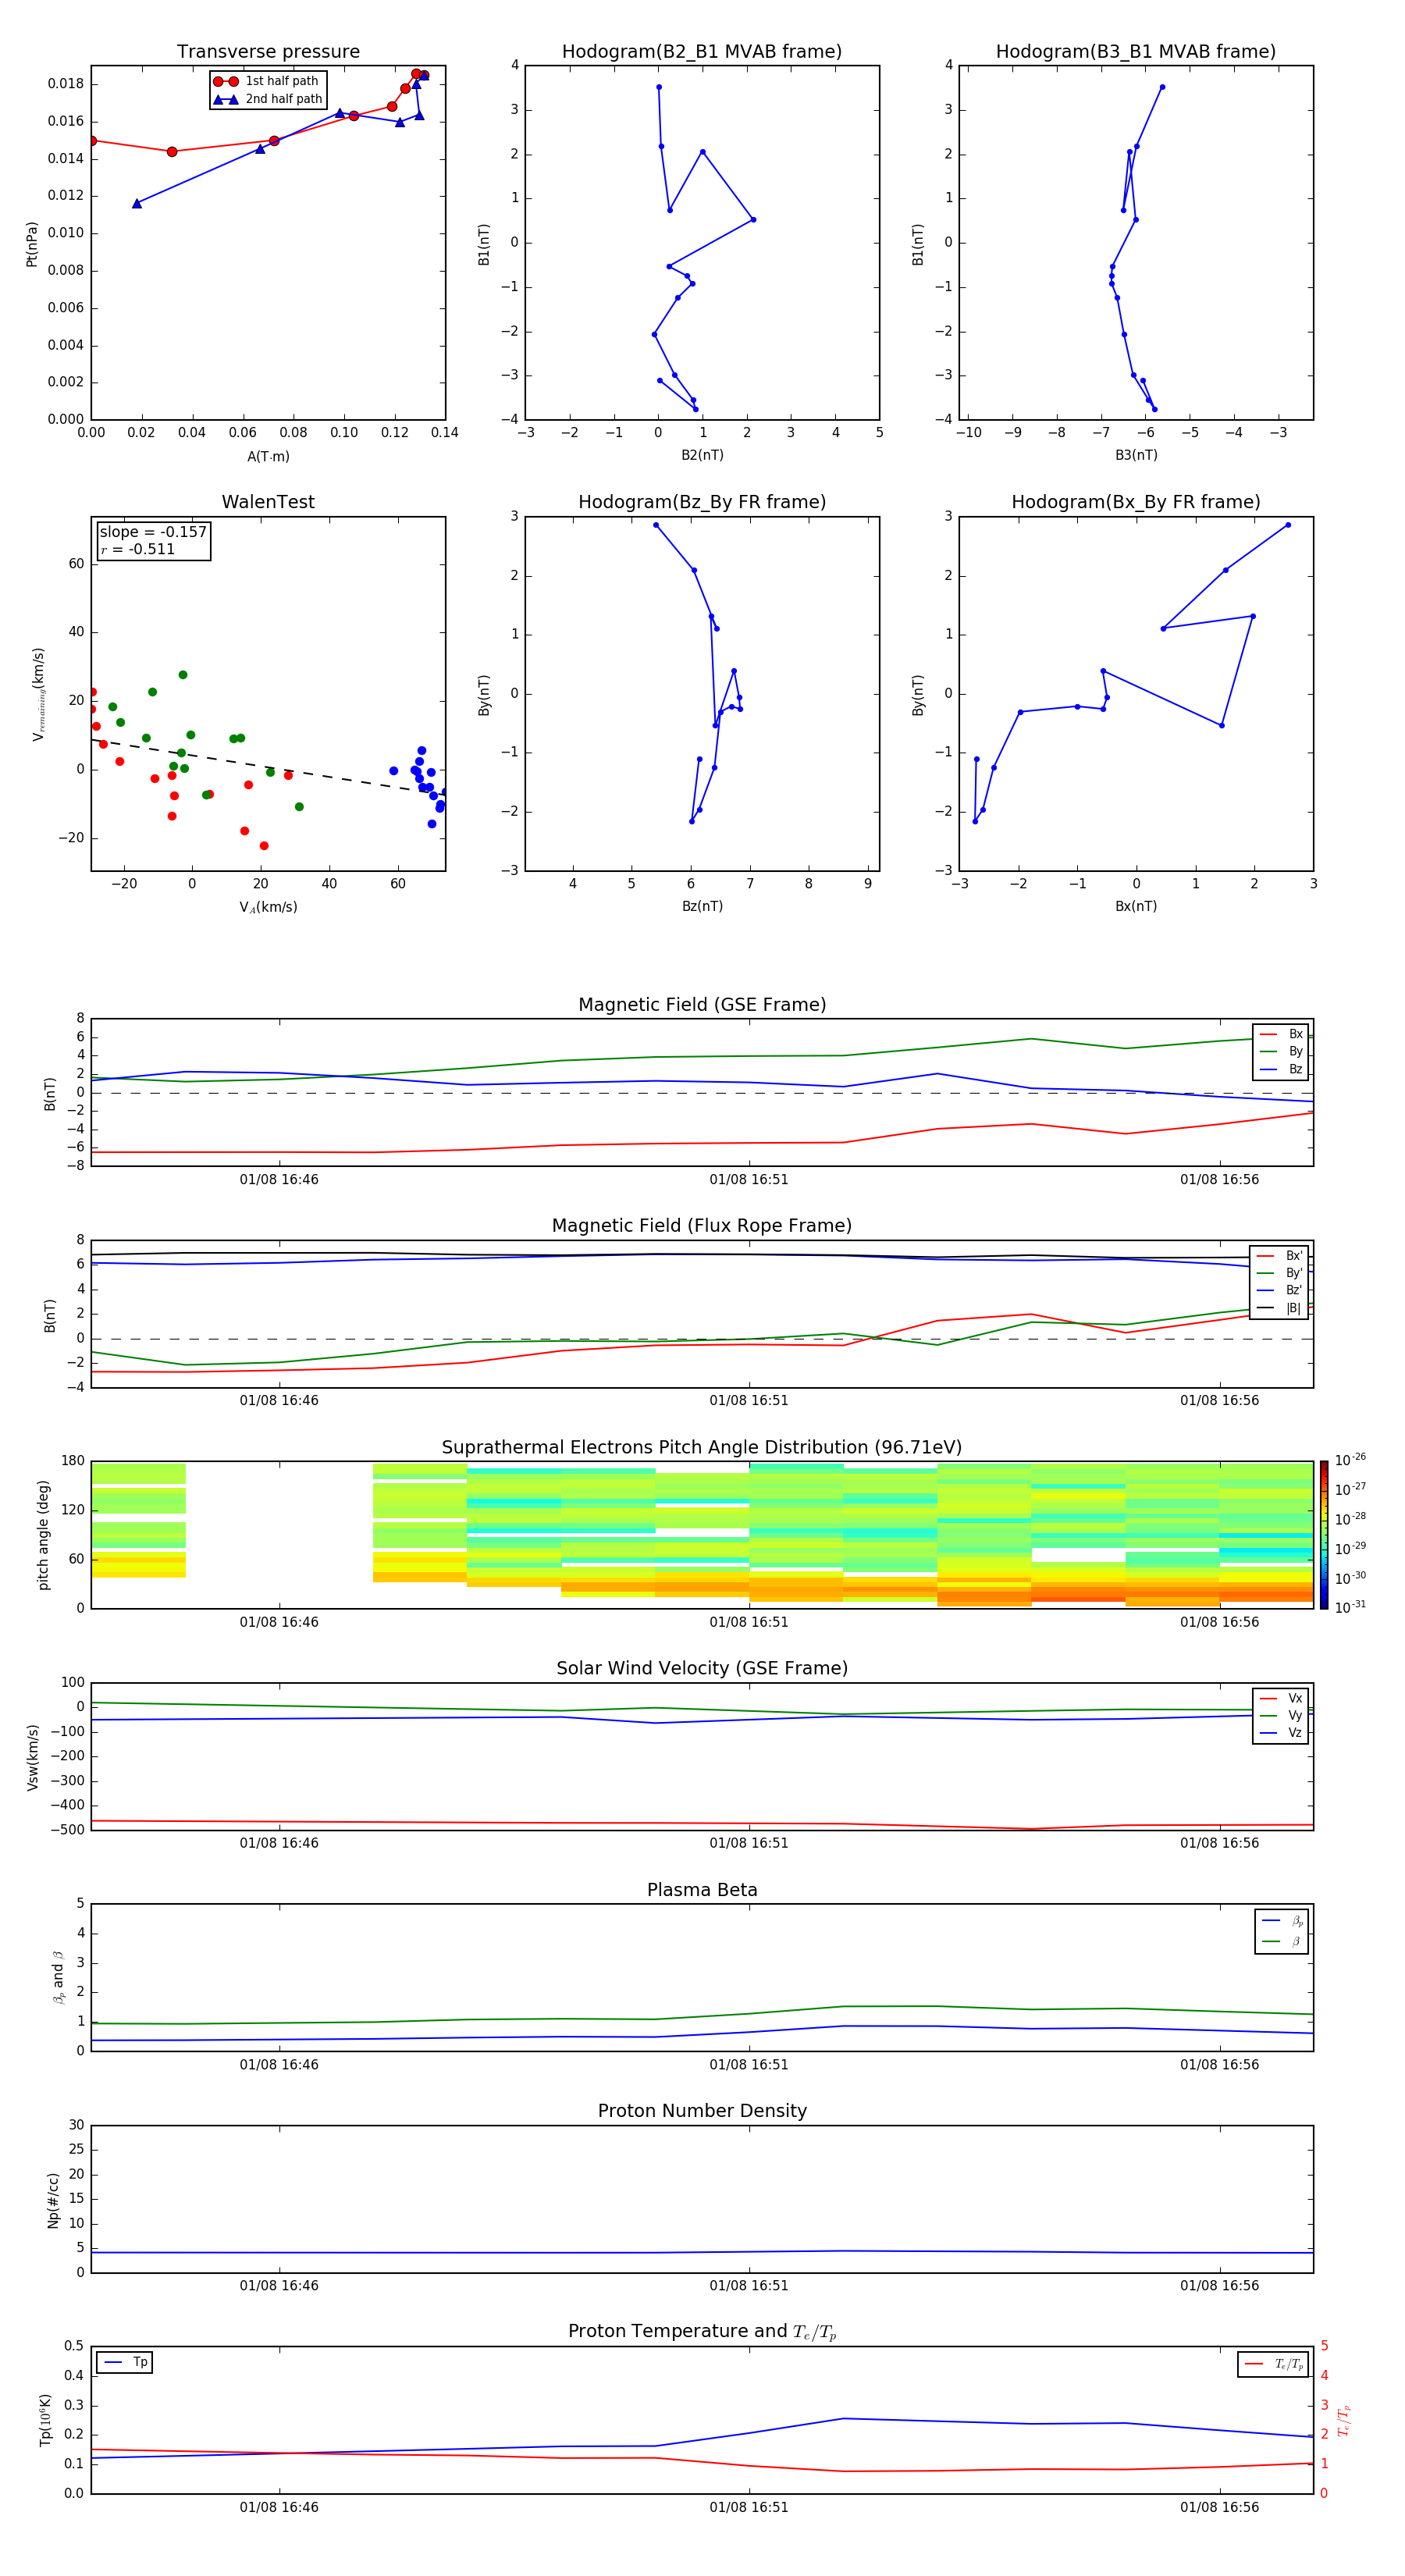Image resolution: width=1405 pixels, height=2576 pixels.
Task: Click the "10^-26" colorbar tick label
Action: [x=1350, y=1460]
